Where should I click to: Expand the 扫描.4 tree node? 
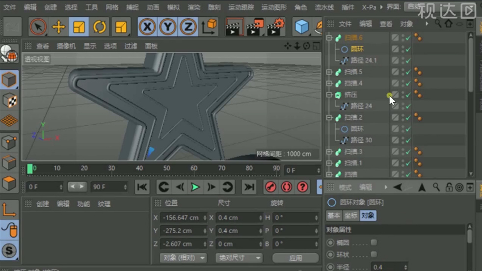[x=329, y=83]
